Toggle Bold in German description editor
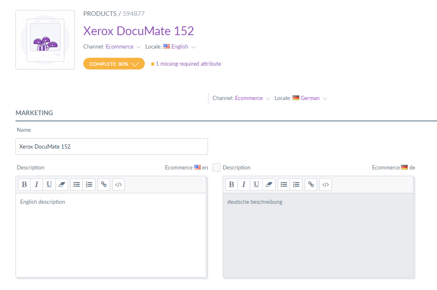Screen dimensions: 437x290 pos(231,185)
